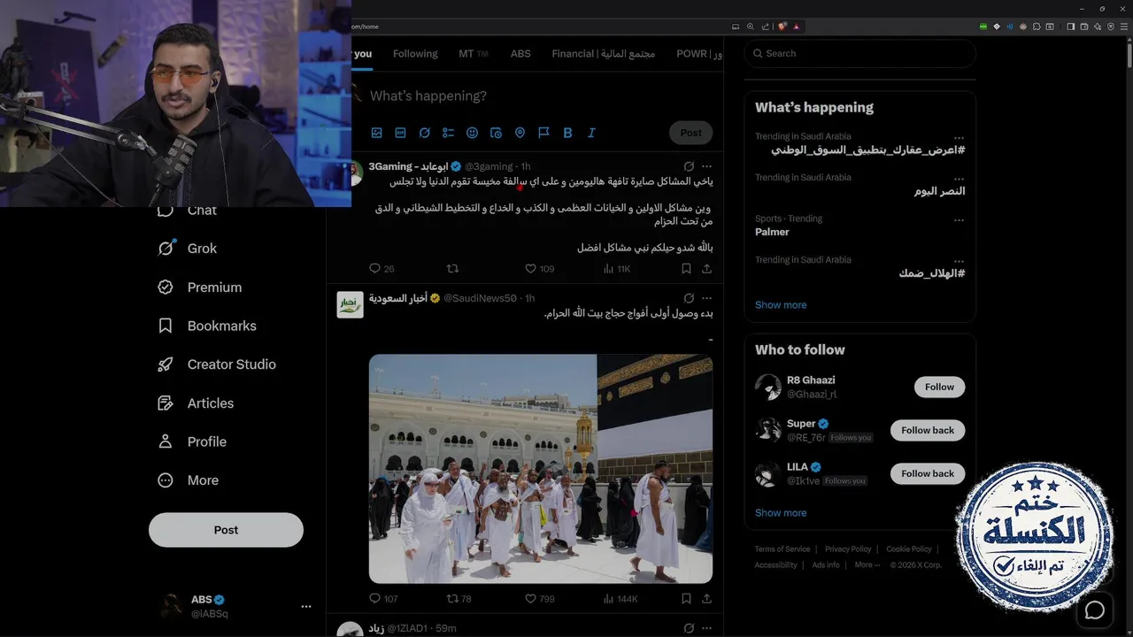Viewport: 1133px width, 637px height.
Task: Click the large Post button in sidebar
Action: [226, 530]
